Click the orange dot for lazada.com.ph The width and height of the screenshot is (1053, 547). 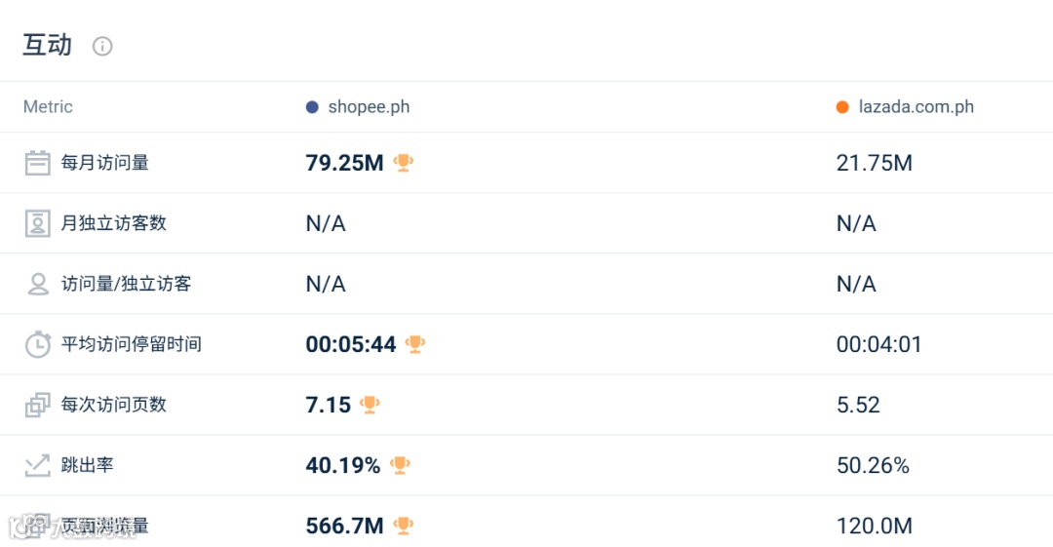[x=842, y=107]
